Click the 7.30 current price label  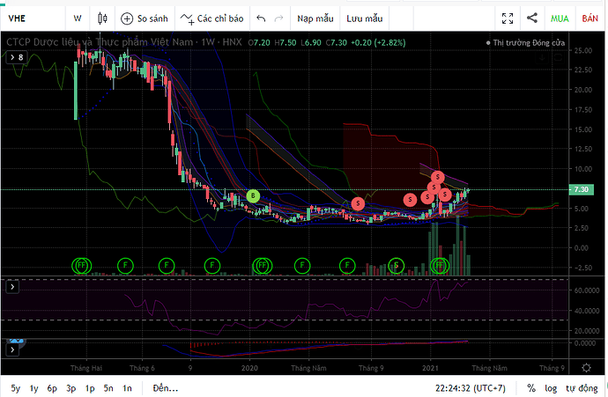580,189
